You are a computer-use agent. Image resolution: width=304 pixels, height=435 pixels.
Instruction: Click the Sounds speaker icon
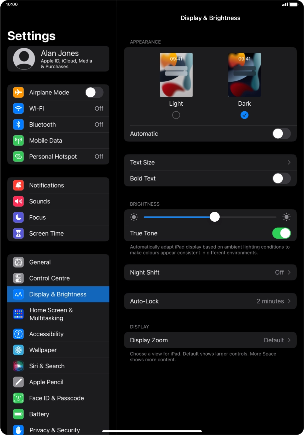(18, 201)
